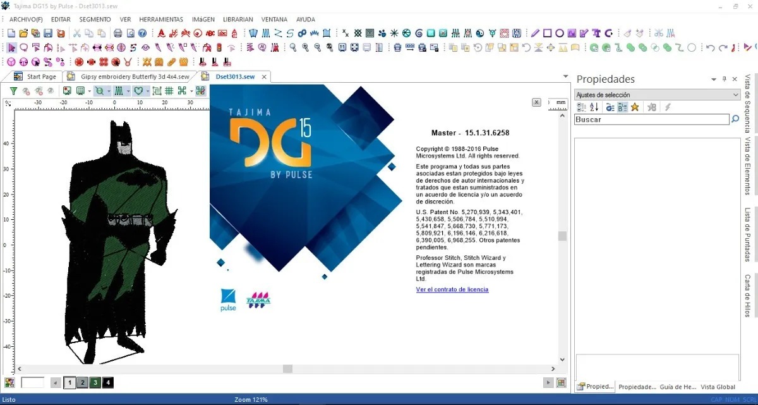
Task: Click the green funnel filter icon
Action: (13, 90)
